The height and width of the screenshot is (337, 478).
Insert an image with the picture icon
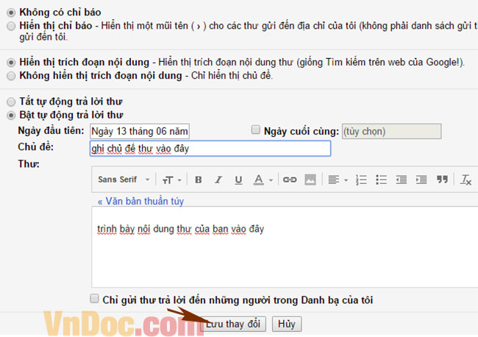tap(310, 180)
